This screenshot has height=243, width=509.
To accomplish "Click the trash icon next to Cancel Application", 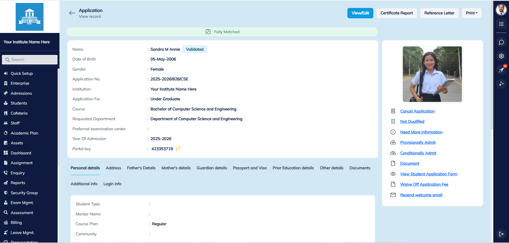I will (x=393, y=111).
